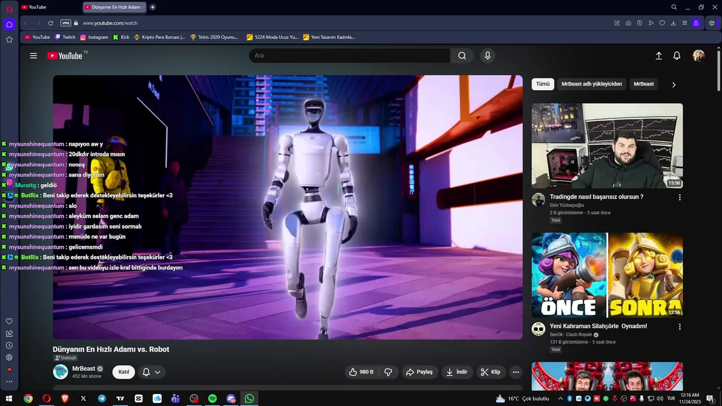This screenshot has height=406, width=722.
Task: Open the WhatsApp icon in Opera sidebar
Action: tap(9, 167)
